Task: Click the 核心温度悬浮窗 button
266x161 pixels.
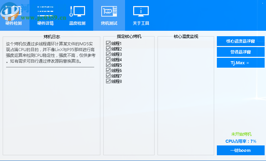Action: point(241,41)
